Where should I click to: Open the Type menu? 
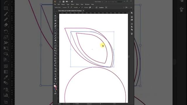tap(68, 4)
